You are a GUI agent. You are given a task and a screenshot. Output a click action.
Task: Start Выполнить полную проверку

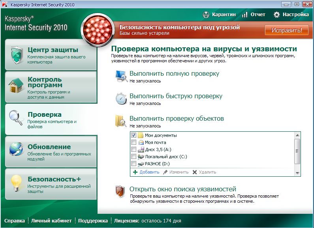pyautogui.click(x=174, y=74)
